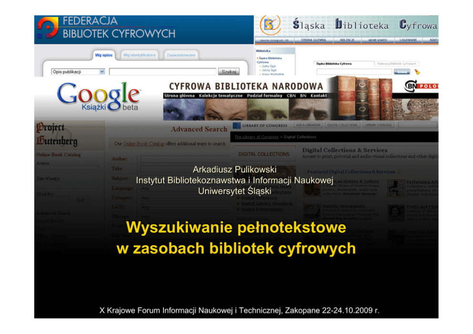This screenshot has width=473, height=334.
Task: Click the Historic Newspapers thumbnail icon
Action: [311, 212]
